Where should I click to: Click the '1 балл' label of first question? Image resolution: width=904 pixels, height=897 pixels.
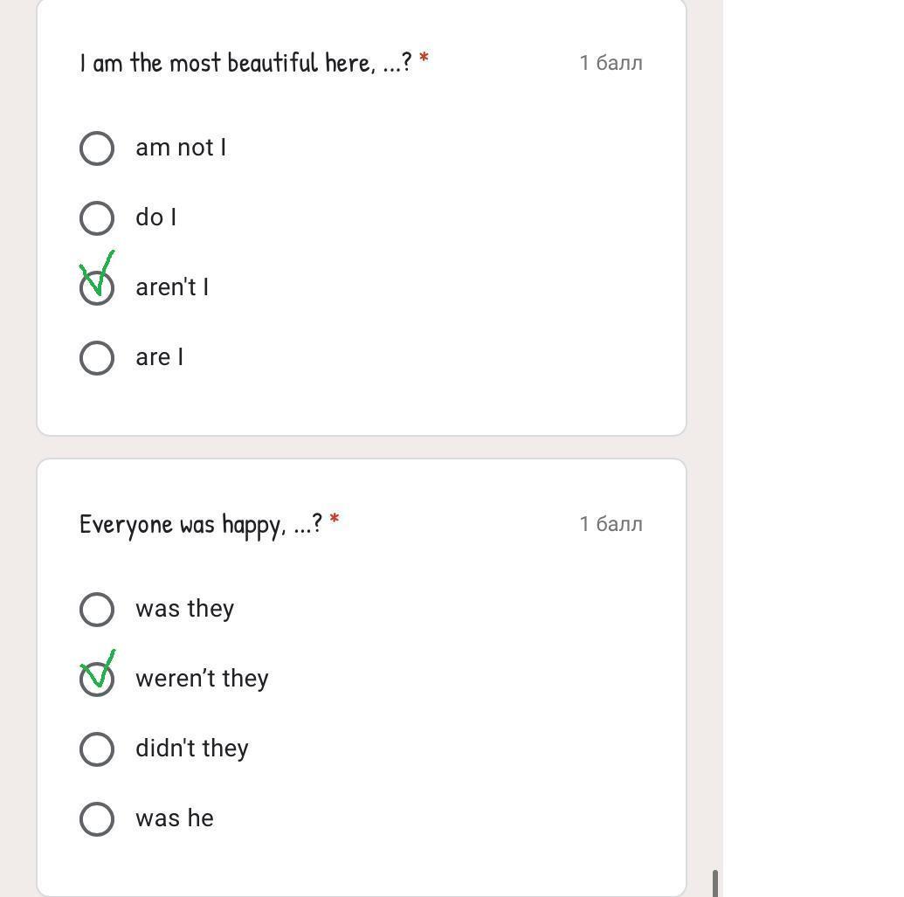(611, 63)
